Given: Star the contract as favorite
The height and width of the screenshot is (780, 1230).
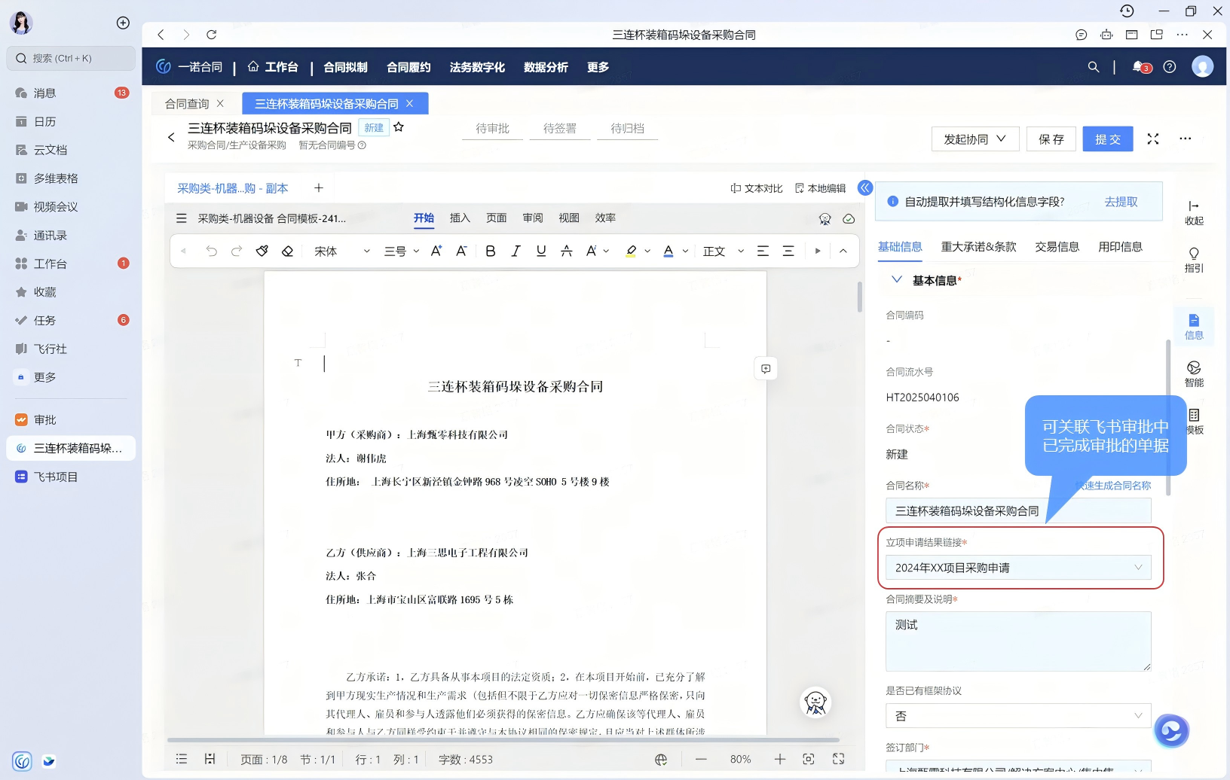Looking at the screenshot, I should pyautogui.click(x=399, y=127).
